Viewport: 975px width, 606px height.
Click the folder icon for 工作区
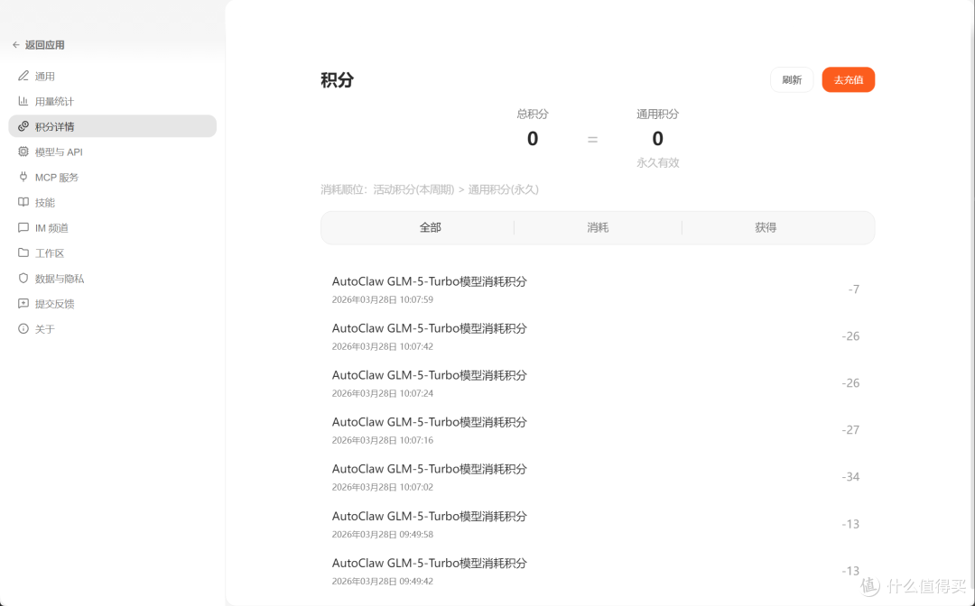click(23, 252)
